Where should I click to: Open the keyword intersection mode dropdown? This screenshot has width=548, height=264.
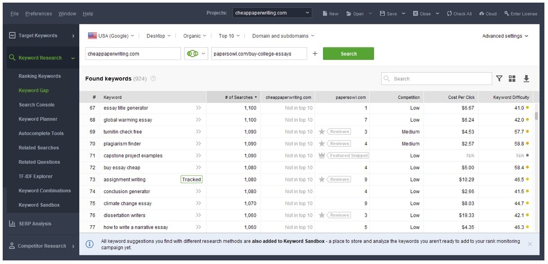pos(195,54)
